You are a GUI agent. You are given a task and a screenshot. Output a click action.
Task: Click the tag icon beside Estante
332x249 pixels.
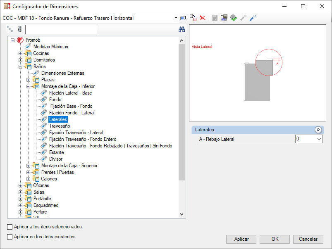click(43, 152)
